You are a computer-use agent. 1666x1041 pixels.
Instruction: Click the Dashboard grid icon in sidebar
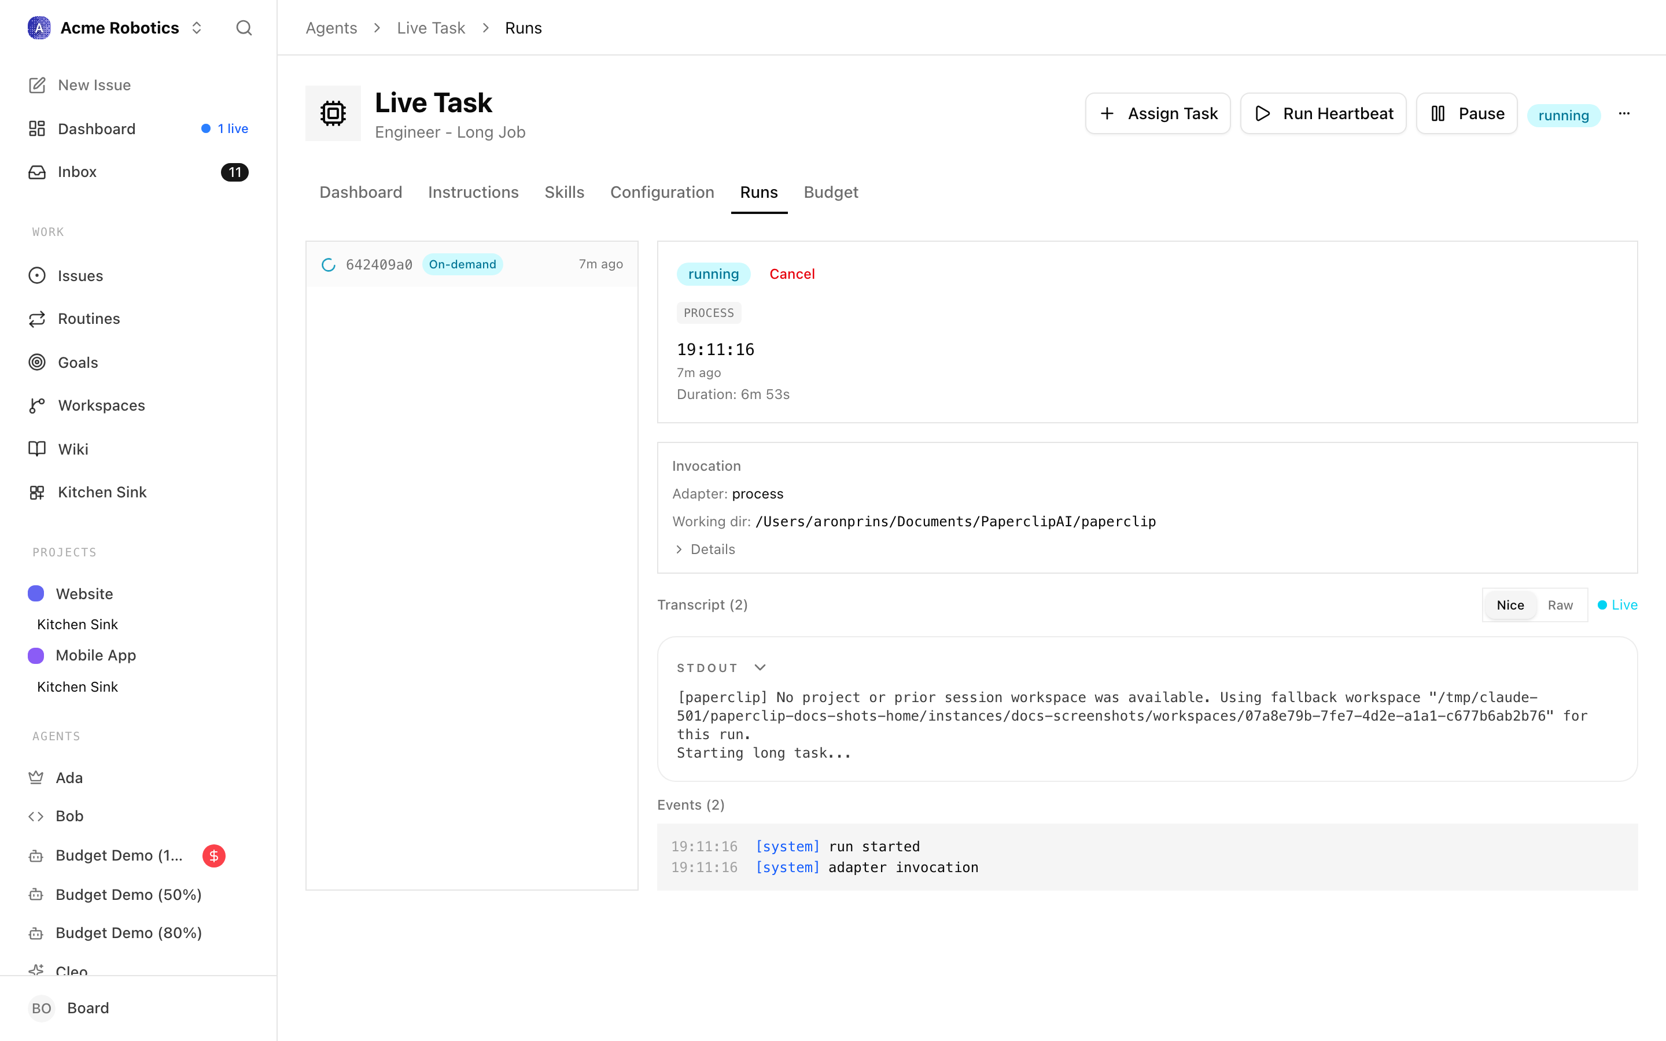[37, 129]
